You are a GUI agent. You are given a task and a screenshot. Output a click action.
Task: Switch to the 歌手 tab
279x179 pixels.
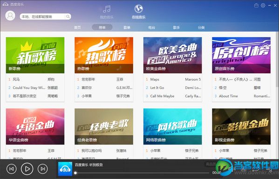(177, 28)
